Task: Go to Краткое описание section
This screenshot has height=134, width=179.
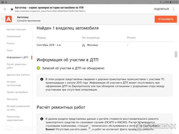Action: (15, 29)
